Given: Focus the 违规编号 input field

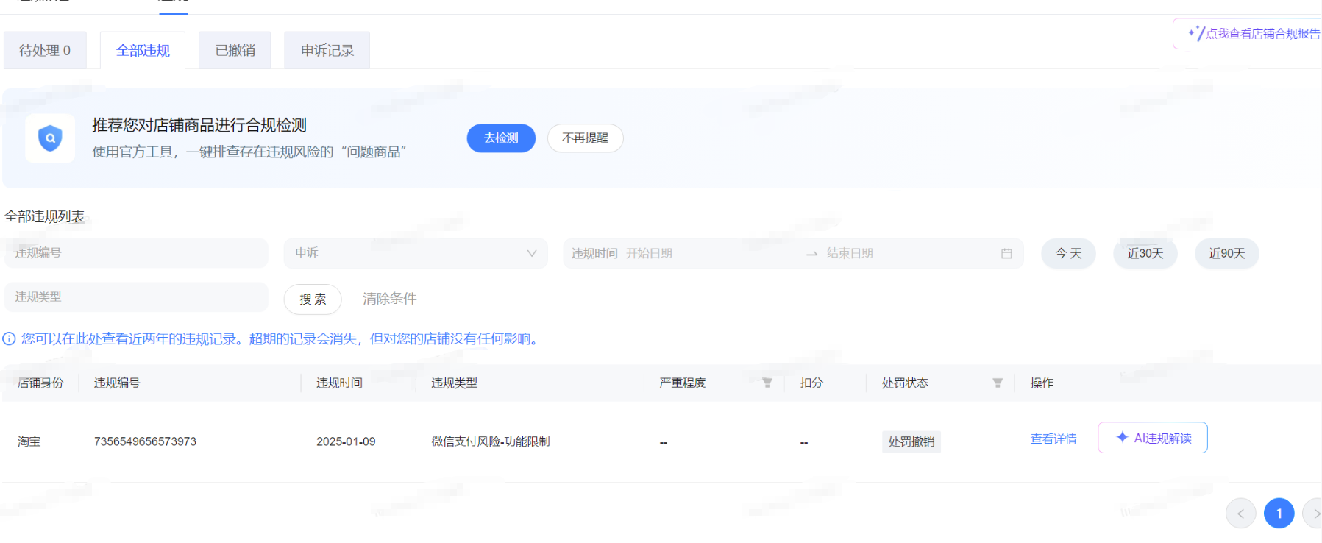Looking at the screenshot, I should [136, 253].
